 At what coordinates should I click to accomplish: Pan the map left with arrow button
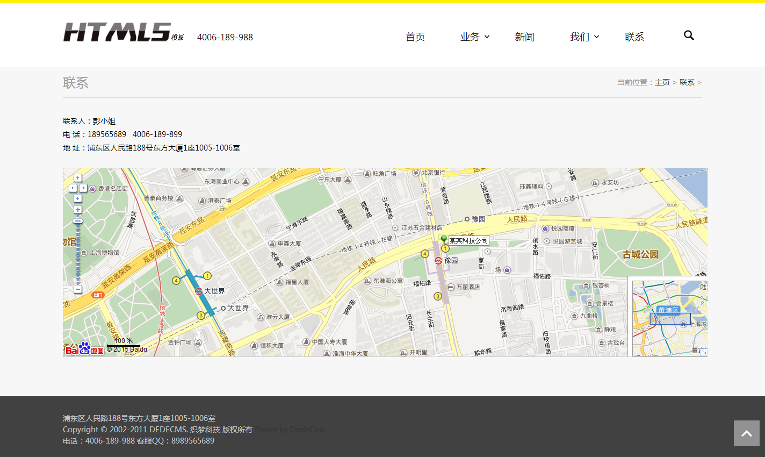73,188
